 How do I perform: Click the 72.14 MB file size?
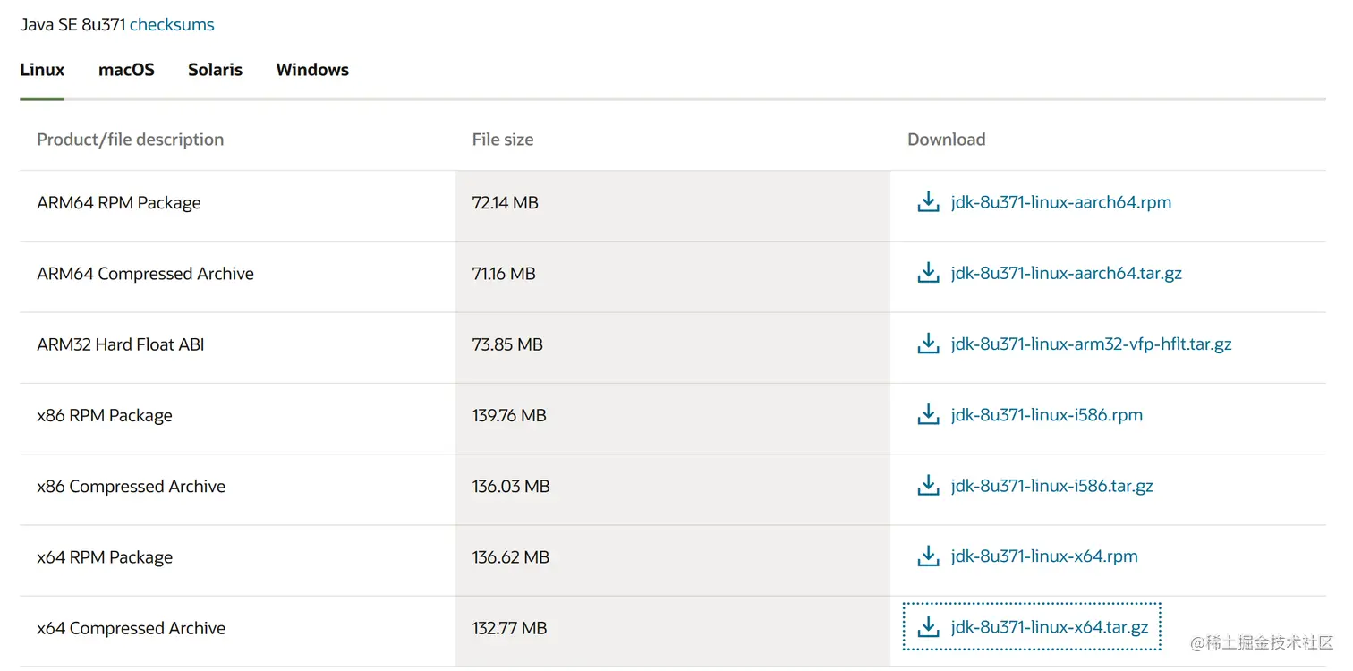click(x=506, y=203)
